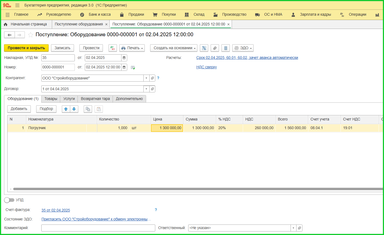Screen dimensions: 384x235
Task: Open the НДС сверху link
Action: coord(206,67)
